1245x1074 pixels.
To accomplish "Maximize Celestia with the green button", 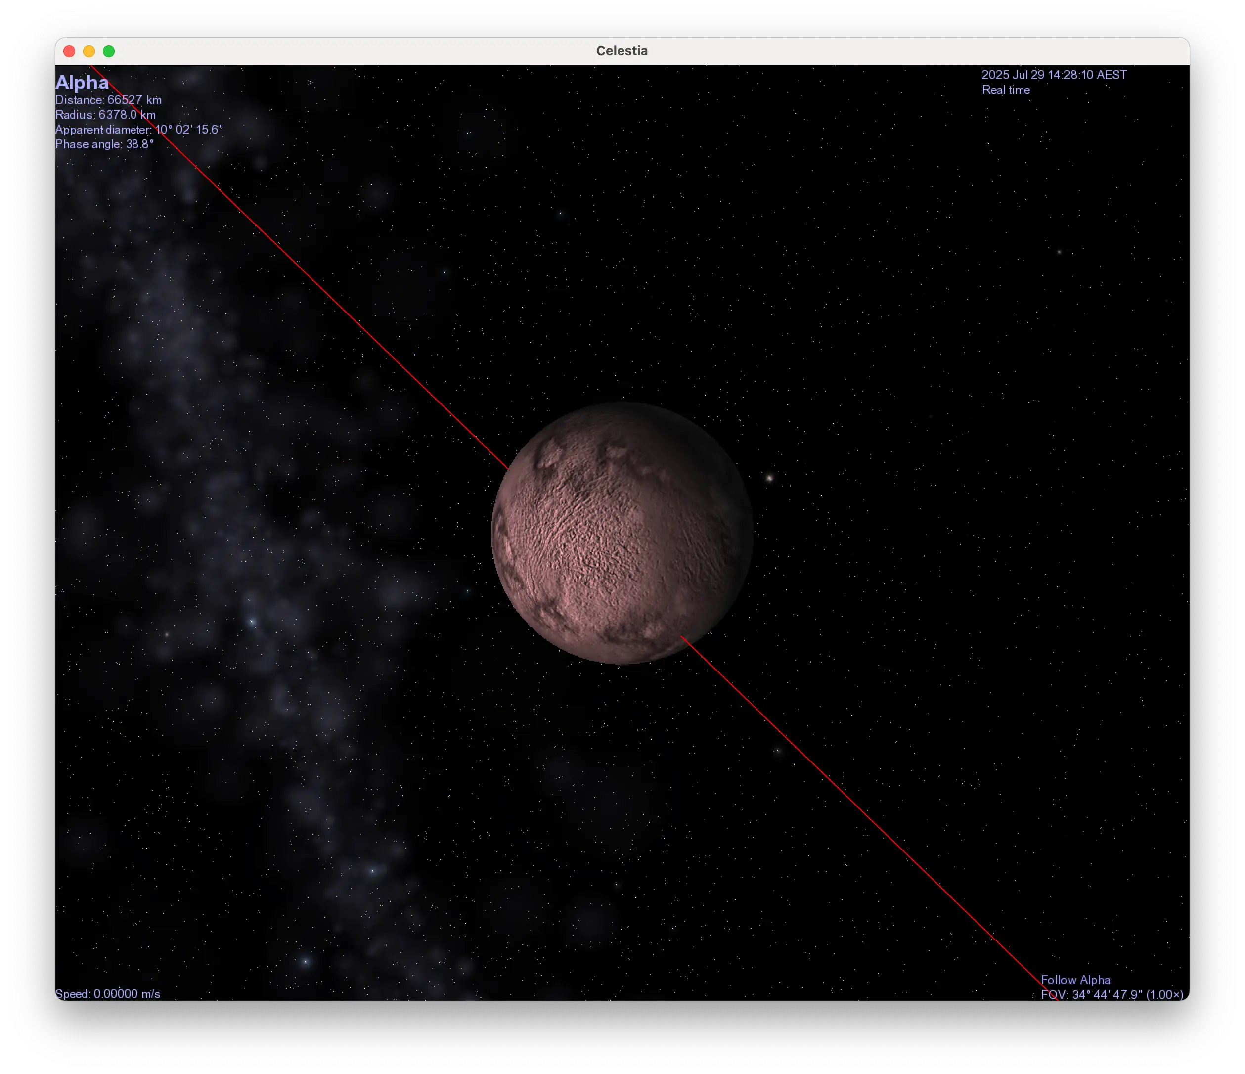I will pos(109,52).
